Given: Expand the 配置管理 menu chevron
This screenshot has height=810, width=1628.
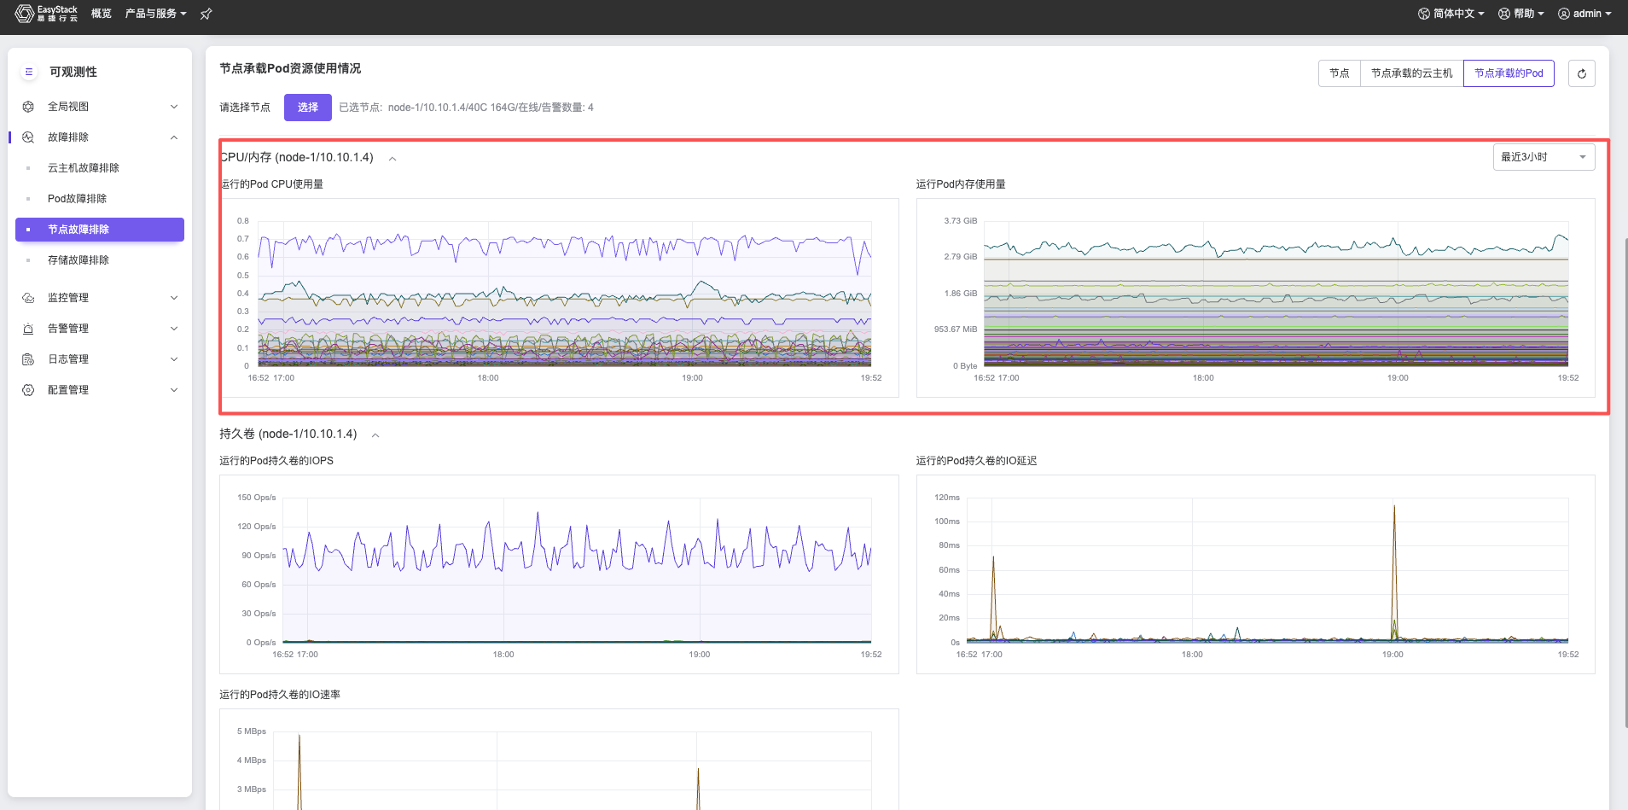Looking at the screenshot, I should (174, 390).
